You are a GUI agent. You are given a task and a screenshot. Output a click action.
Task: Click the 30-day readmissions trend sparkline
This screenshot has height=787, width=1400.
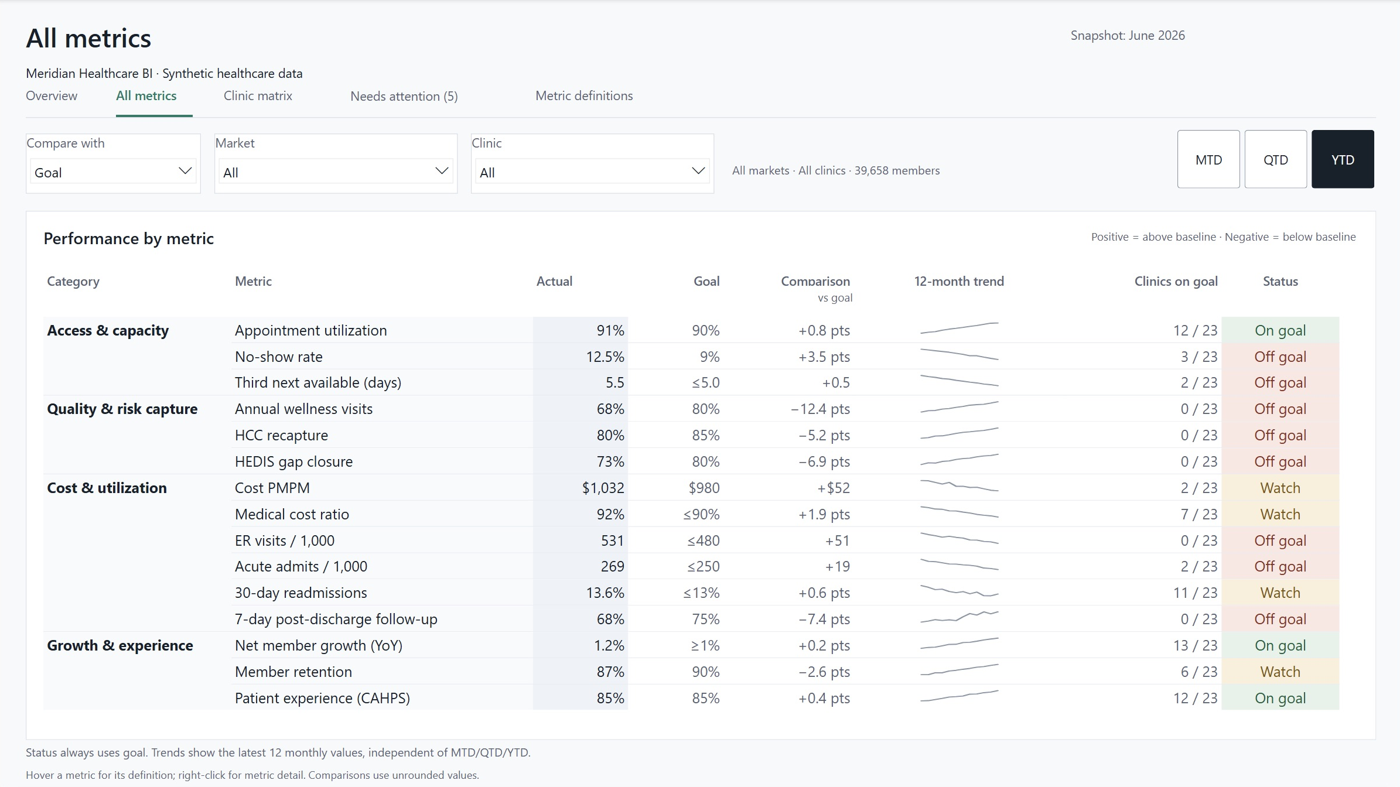click(x=959, y=590)
